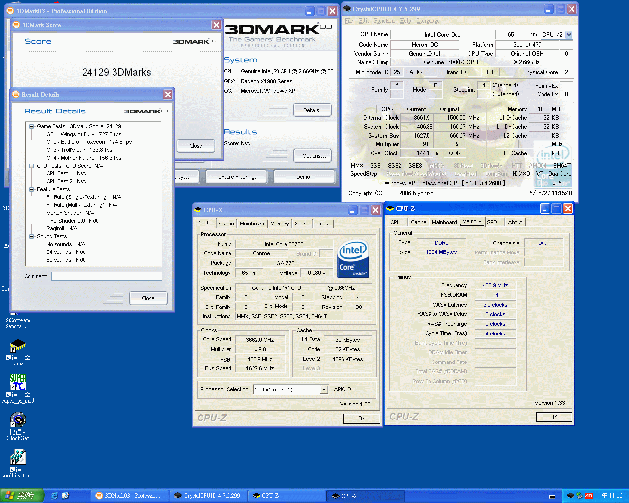The width and height of the screenshot is (629, 503).
Task: Switch to Memory tab in left CPU-Z
Action: point(280,224)
